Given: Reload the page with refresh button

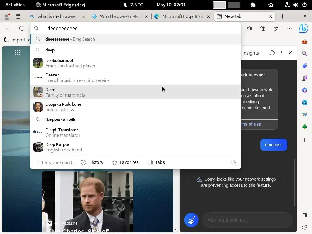Looking at the screenshot, I should click(22, 28).
